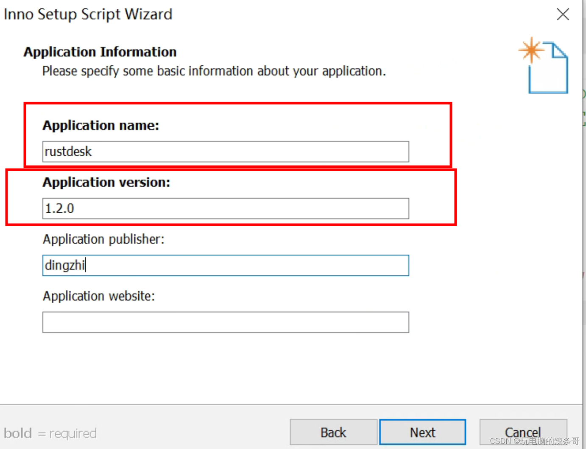Click the empty Application website field

click(x=226, y=322)
